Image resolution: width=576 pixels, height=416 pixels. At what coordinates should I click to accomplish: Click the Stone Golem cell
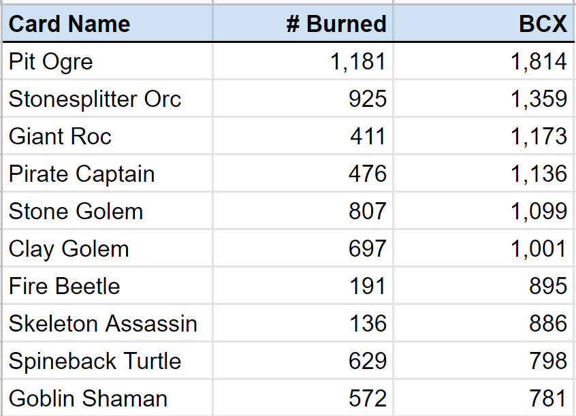(76, 212)
